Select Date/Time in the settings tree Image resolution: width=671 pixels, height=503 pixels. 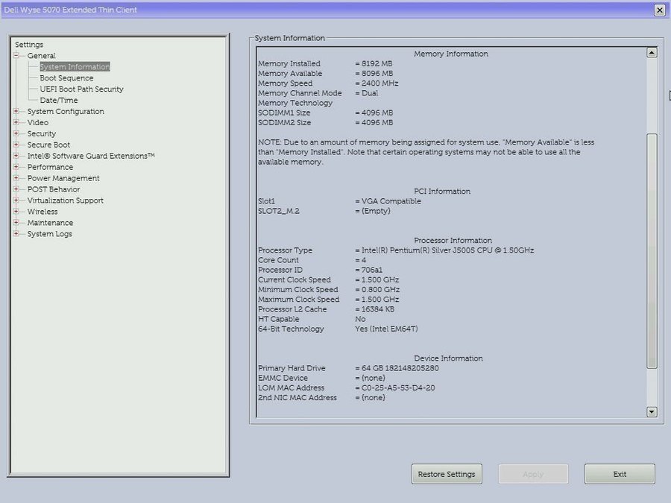click(58, 101)
